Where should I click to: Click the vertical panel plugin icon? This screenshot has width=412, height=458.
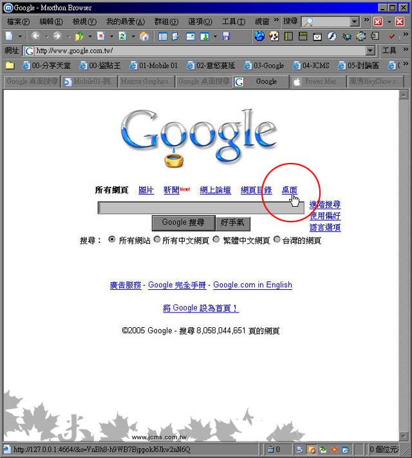(x=288, y=36)
